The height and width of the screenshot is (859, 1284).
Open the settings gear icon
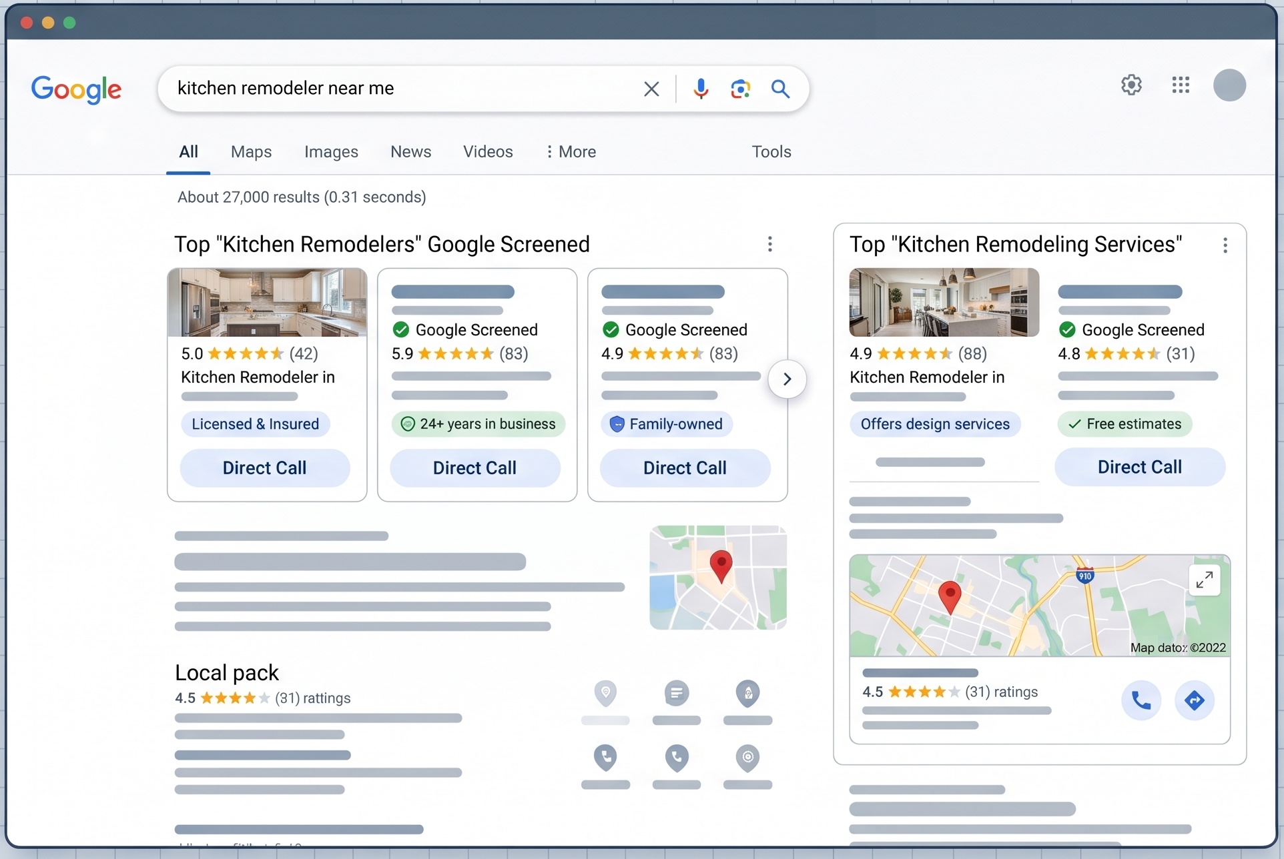click(x=1131, y=85)
